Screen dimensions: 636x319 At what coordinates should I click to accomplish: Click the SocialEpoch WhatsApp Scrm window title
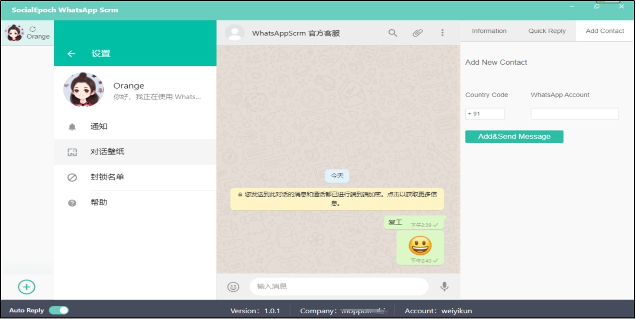[65, 10]
